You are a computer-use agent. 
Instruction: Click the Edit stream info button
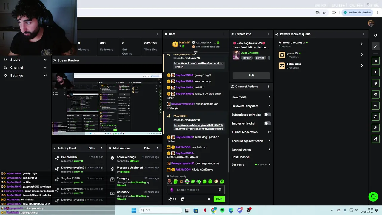251,76
